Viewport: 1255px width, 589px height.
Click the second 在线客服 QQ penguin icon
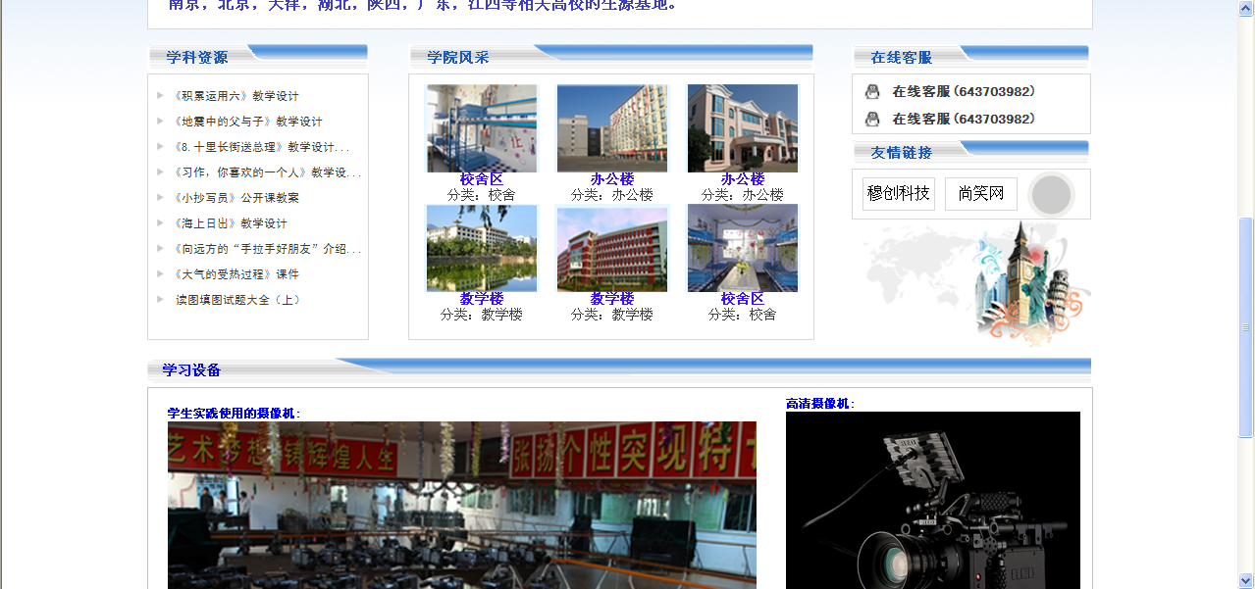[x=871, y=120]
